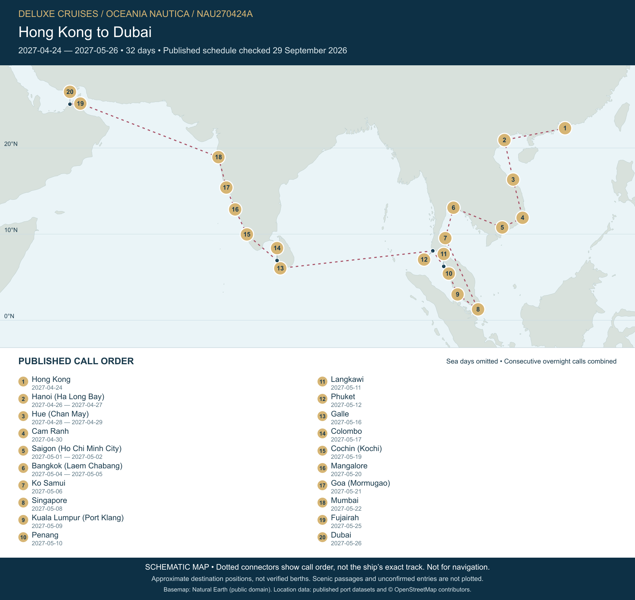Viewport: 635px width, 600px height.
Task: Click Goa (Mormugao) list entry
Action: 354,486
